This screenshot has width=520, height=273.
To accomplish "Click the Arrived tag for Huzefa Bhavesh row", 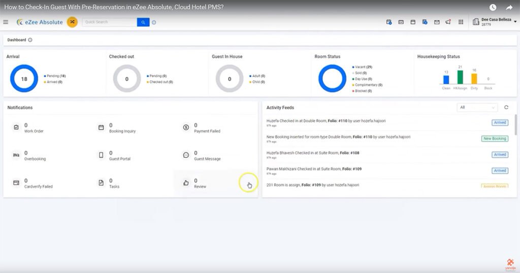I will coord(500,155).
